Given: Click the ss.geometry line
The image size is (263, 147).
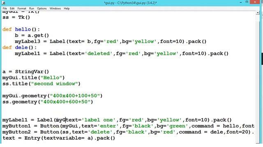Looking at the screenshot, I should (x=48, y=102).
